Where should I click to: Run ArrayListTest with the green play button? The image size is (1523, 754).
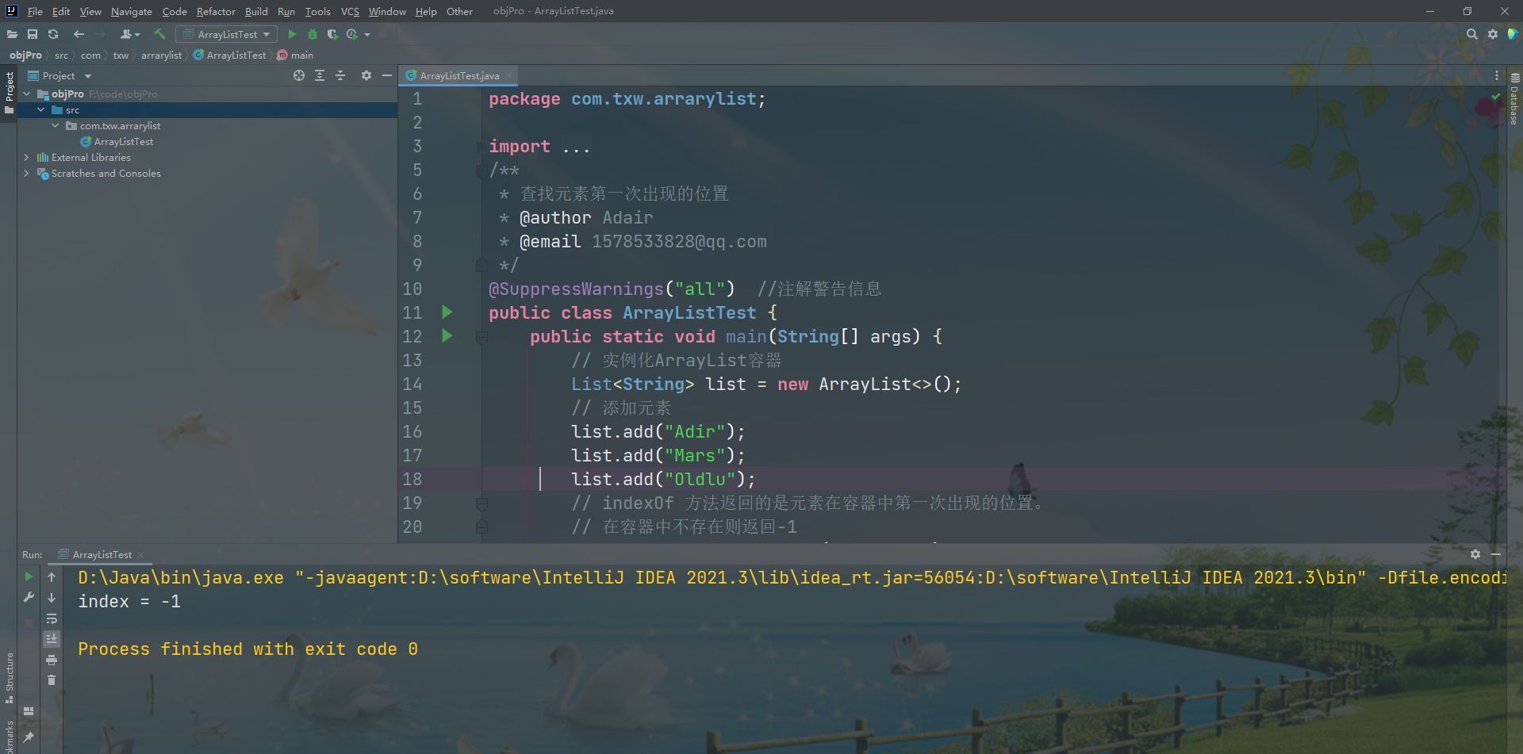(x=292, y=34)
